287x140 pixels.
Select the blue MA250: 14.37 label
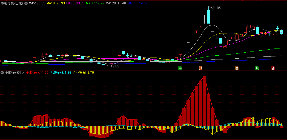137,3
